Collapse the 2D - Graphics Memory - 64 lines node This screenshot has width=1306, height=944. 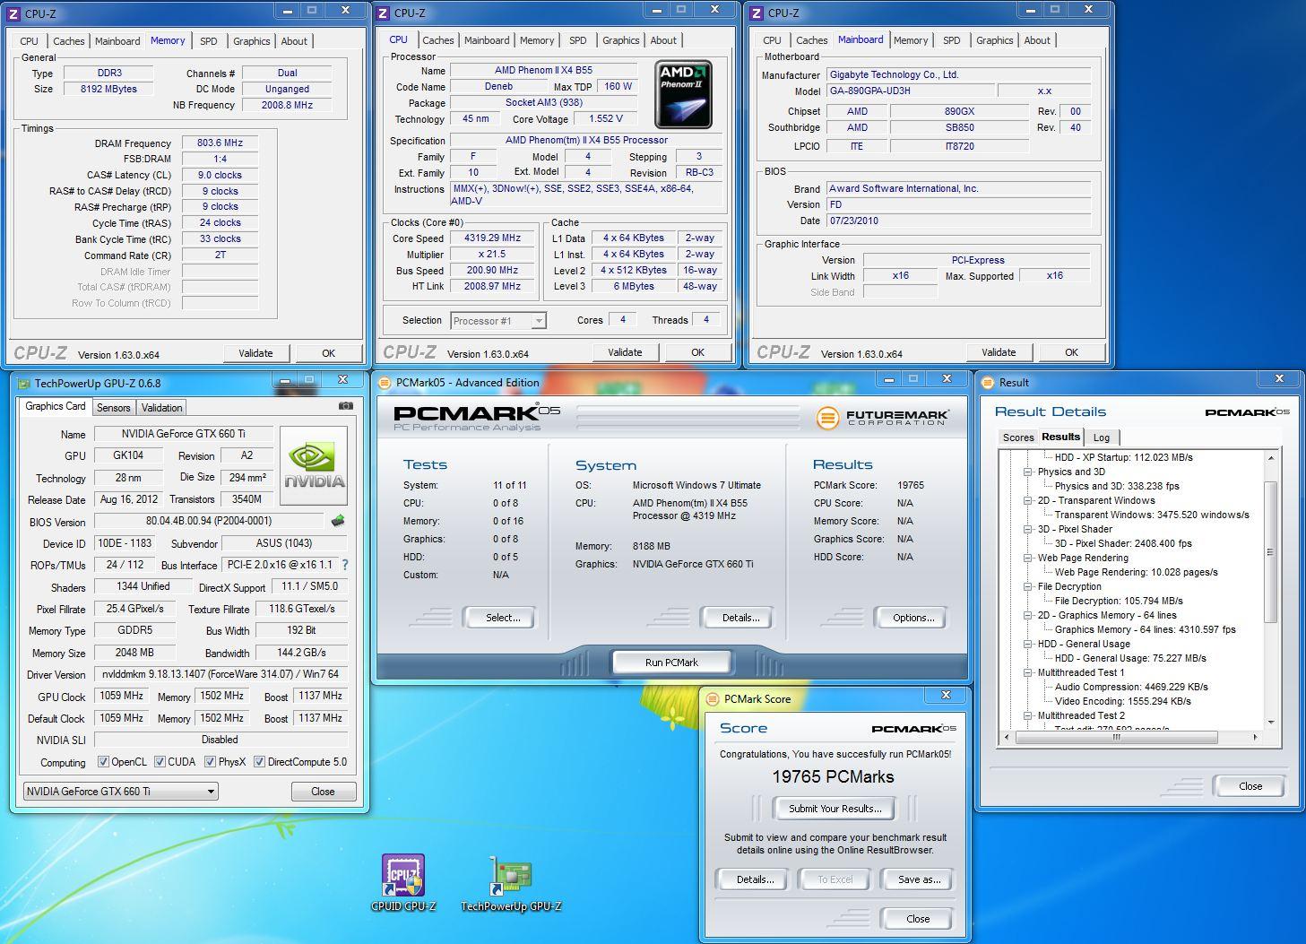tap(1028, 615)
